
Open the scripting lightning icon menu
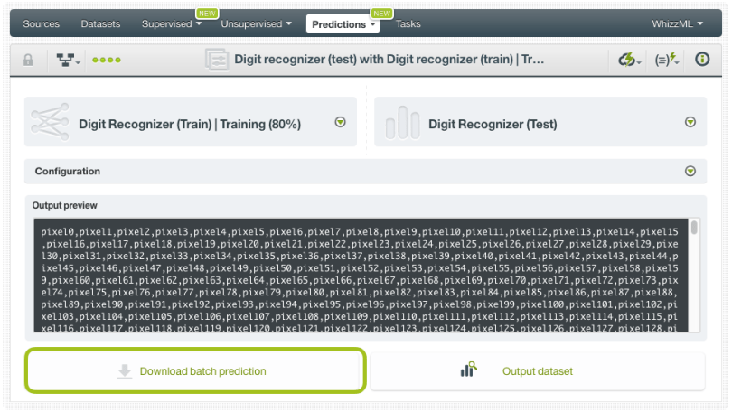(667, 60)
